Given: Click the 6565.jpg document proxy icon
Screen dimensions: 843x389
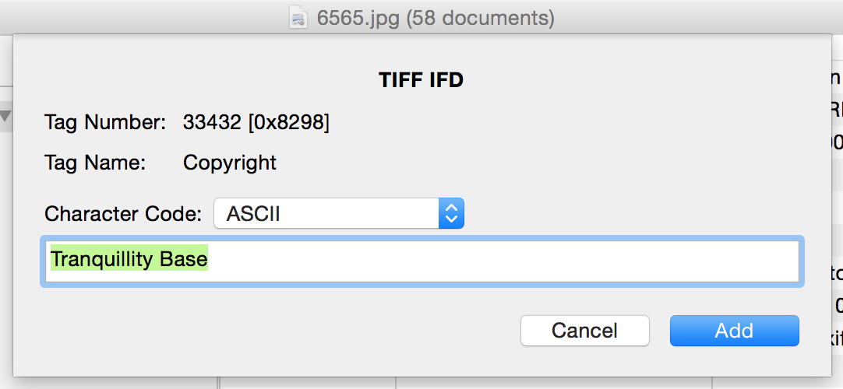Looking at the screenshot, I should pos(298,19).
